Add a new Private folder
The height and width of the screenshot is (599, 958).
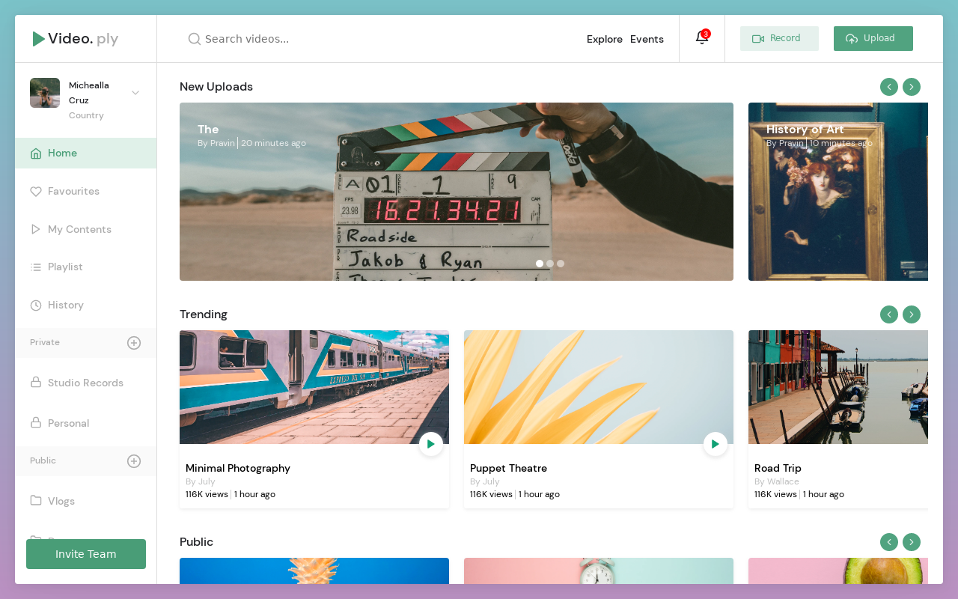pyautogui.click(x=134, y=343)
